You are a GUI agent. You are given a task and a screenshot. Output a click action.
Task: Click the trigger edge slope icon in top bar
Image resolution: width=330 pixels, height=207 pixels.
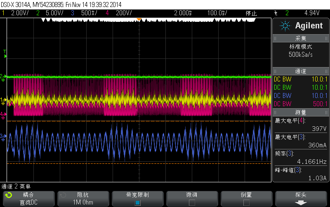[x=276, y=13]
